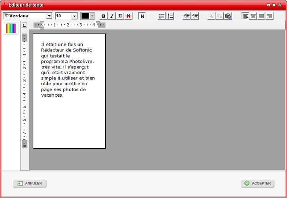287x198 pixels.
Task: Click the black font color swatch
Action: click(x=85, y=16)
